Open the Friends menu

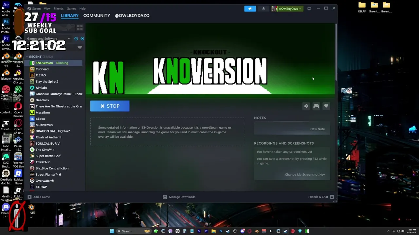click(x=59, y=8)
